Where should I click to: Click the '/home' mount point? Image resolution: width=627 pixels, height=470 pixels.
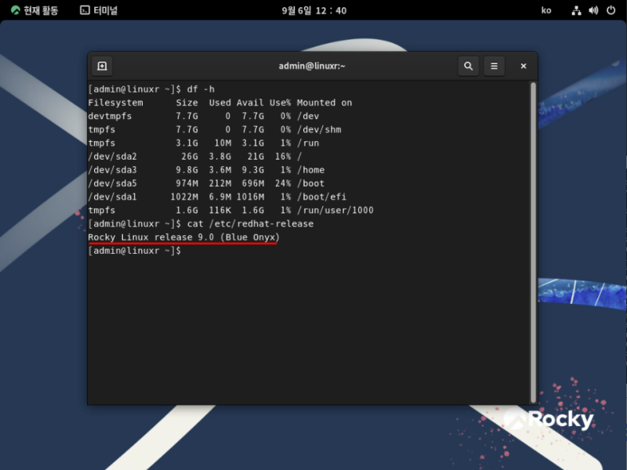tap(310, 170)
